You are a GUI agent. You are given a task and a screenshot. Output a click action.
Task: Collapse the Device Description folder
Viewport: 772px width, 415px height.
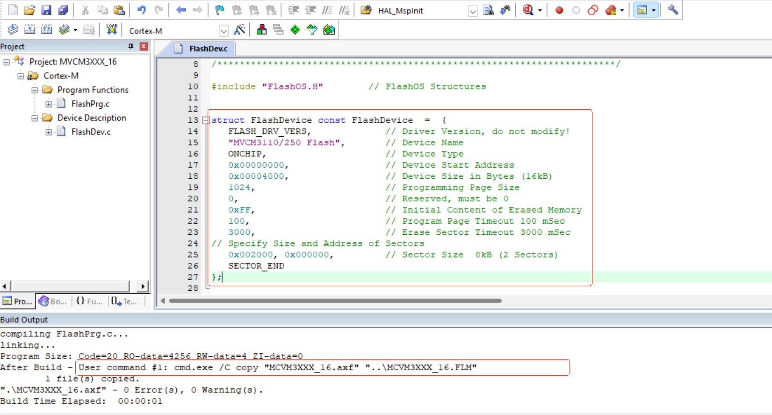click(35, 118)
